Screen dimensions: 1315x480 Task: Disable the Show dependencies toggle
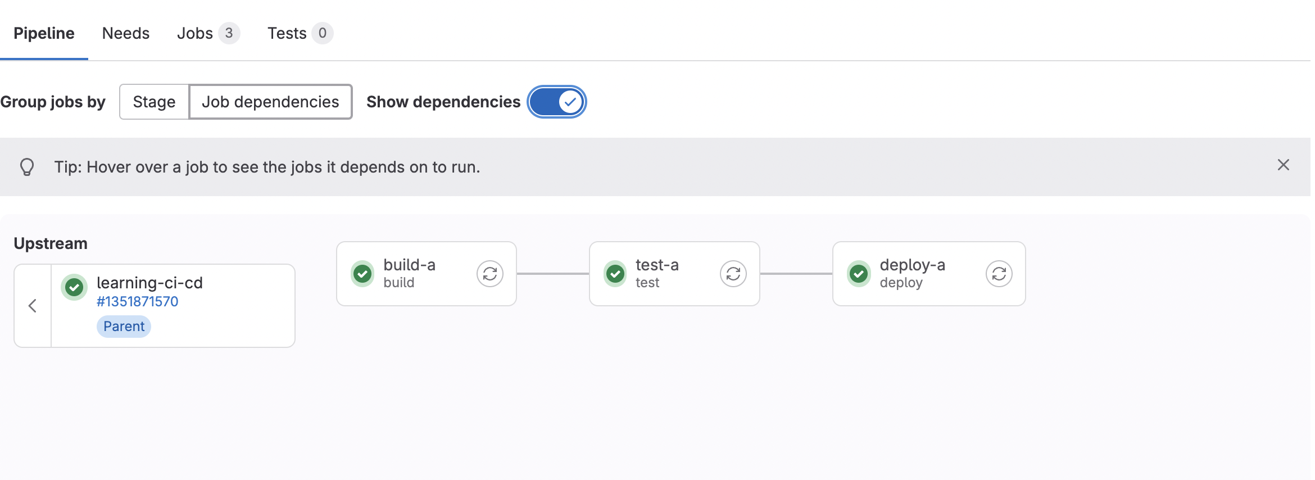[556, 102]
